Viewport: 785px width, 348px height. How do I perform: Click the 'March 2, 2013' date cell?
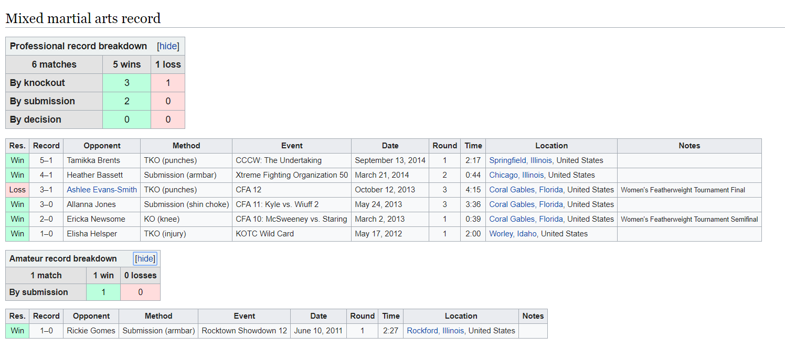[390, 219]
